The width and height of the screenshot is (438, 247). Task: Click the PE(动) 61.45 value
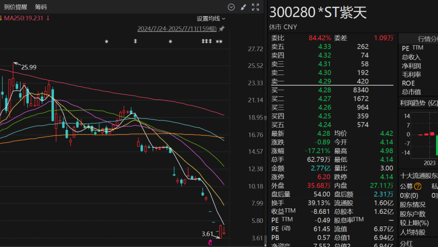coord(322,229)
